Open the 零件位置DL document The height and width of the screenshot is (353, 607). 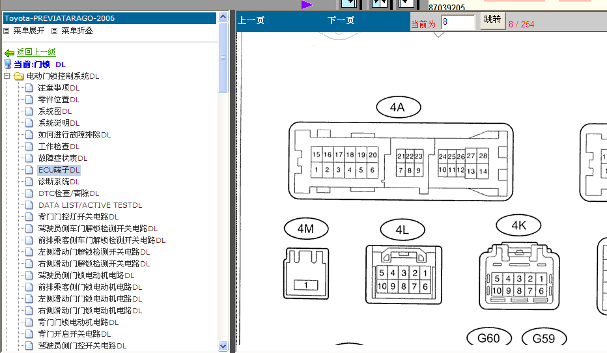tap(59, 100)
